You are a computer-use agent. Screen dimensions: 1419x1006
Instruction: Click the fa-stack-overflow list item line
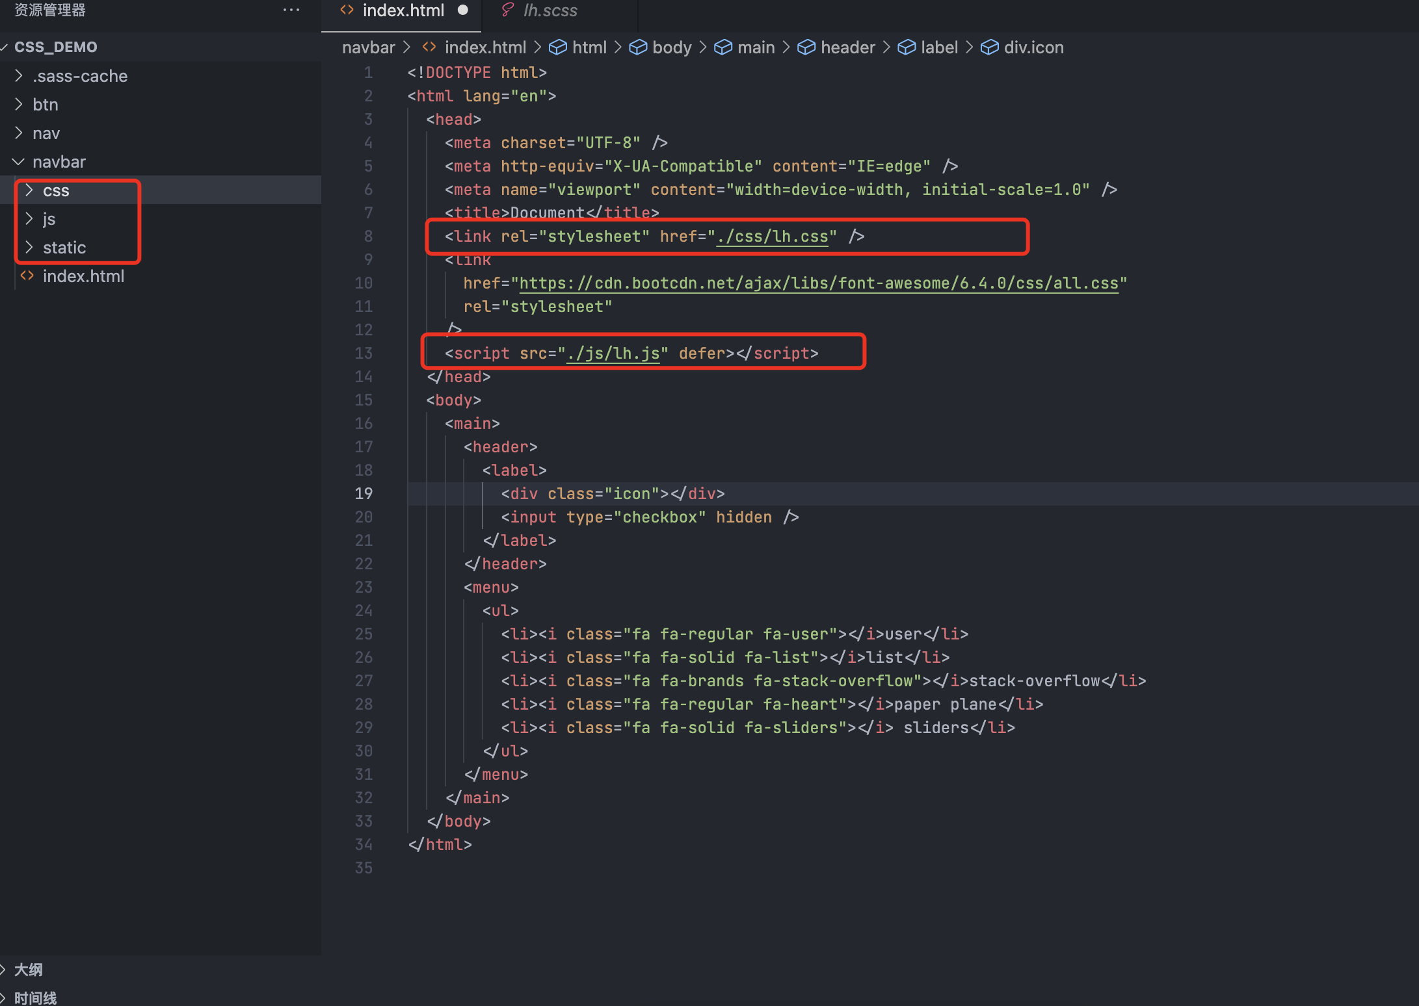pos(823,681)
